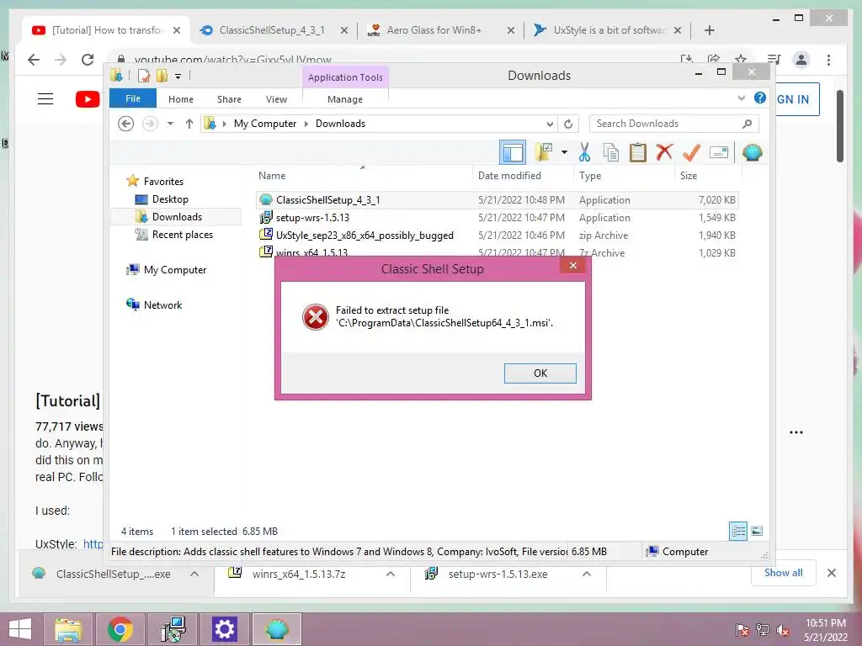Expand the address bar history dropdown
Screen dimensions: 862x646
click(550, 124)
